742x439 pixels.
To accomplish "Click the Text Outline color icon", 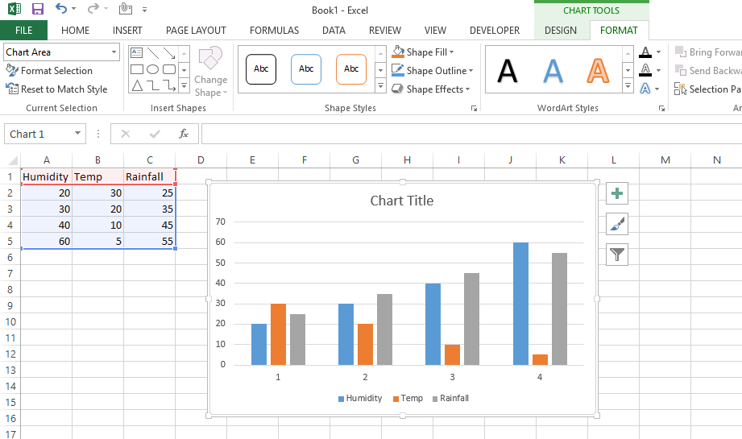I will (645, 70).
